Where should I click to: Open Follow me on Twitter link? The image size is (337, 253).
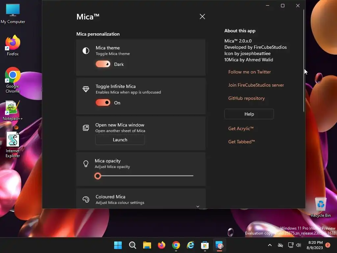click(249, 72)
